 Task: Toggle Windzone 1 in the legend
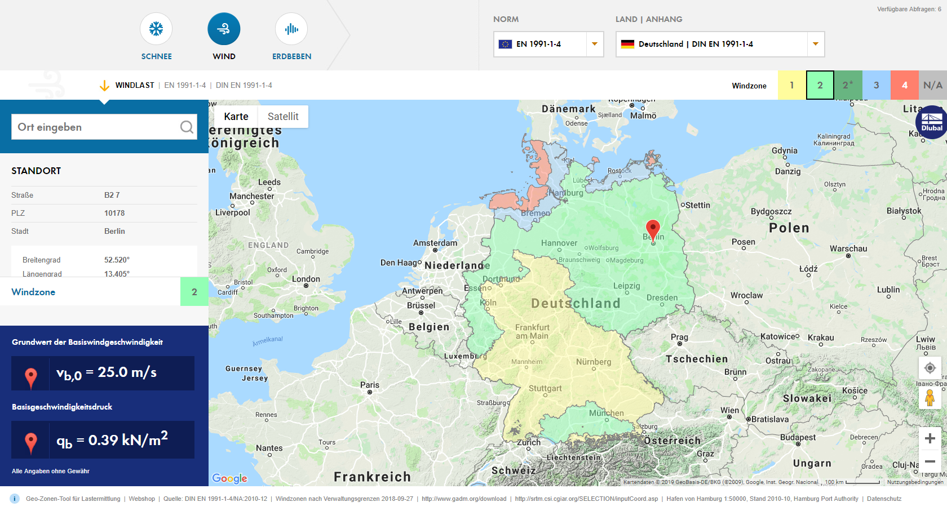(791, 85)
